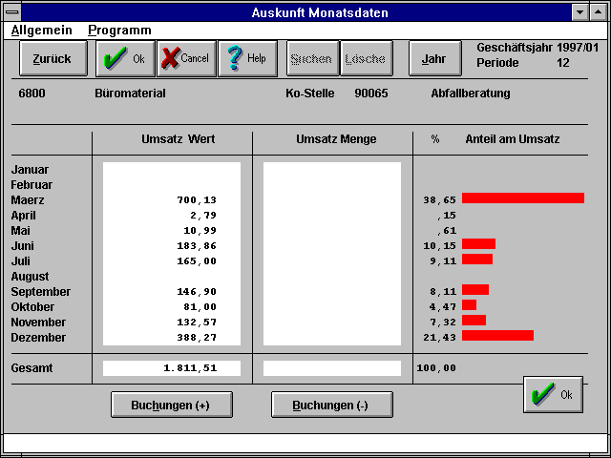Click the Gesamt Umsatz Wert total field

click(172, 368)
